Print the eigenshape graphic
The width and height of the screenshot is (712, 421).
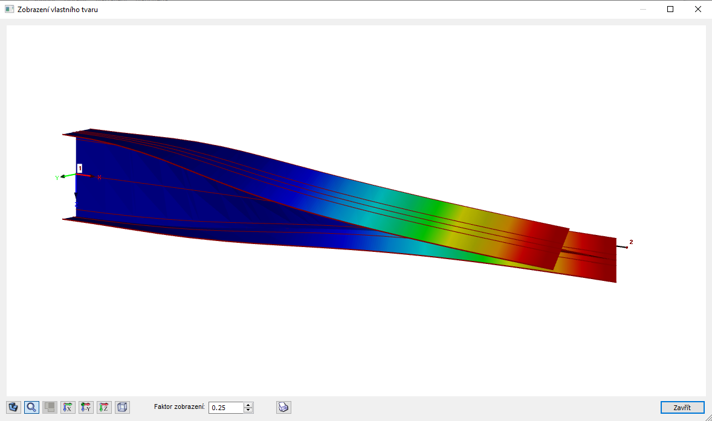(284, 407)
